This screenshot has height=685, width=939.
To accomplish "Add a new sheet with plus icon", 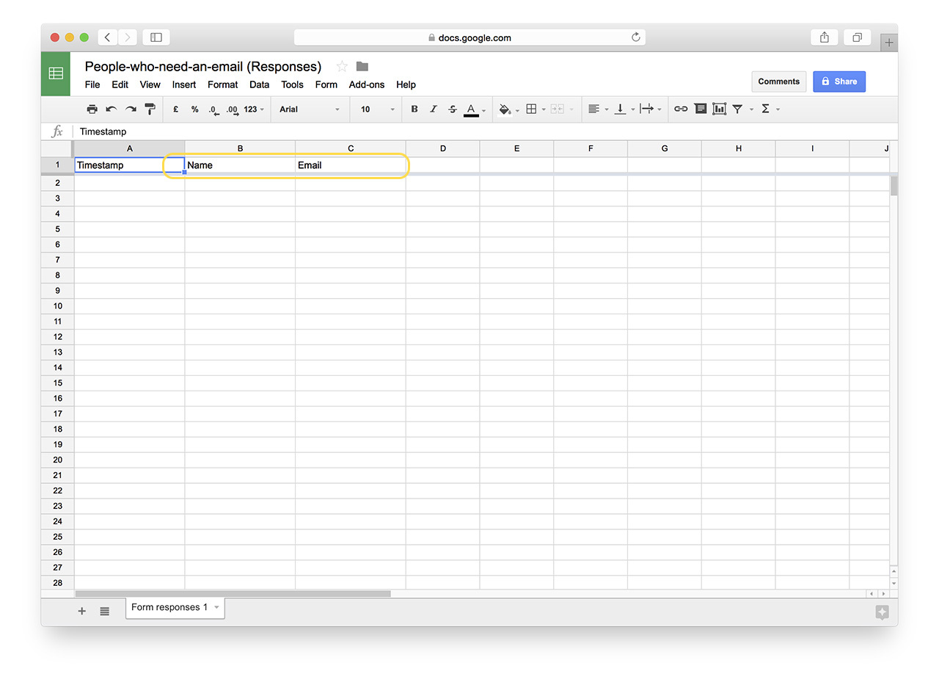I will point(82,611).
